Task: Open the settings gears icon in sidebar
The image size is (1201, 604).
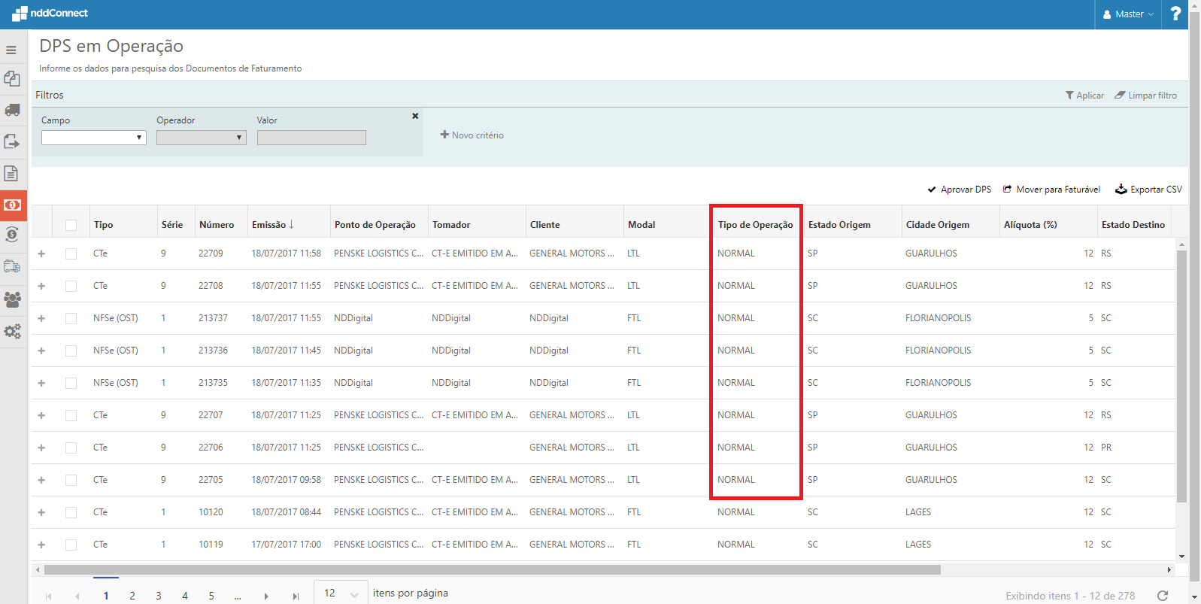Action: [x=12, y=331]
